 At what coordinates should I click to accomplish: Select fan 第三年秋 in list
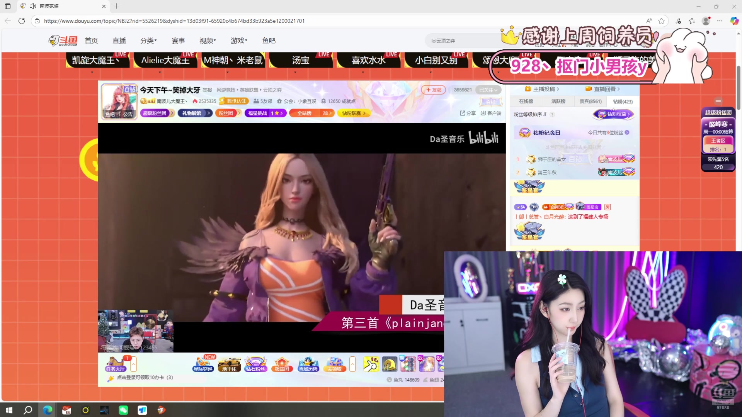pos(547,173)
